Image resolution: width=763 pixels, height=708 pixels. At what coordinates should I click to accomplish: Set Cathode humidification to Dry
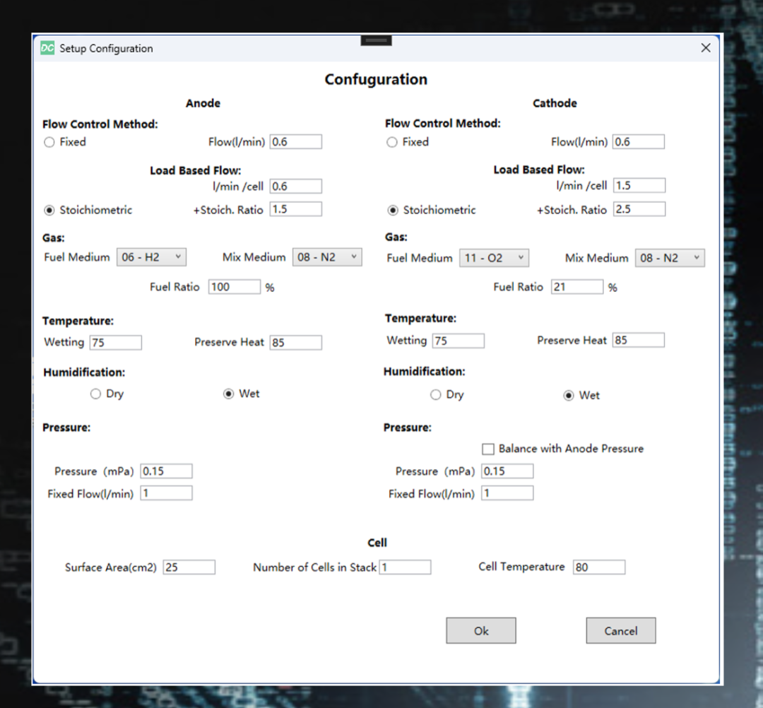436,395
